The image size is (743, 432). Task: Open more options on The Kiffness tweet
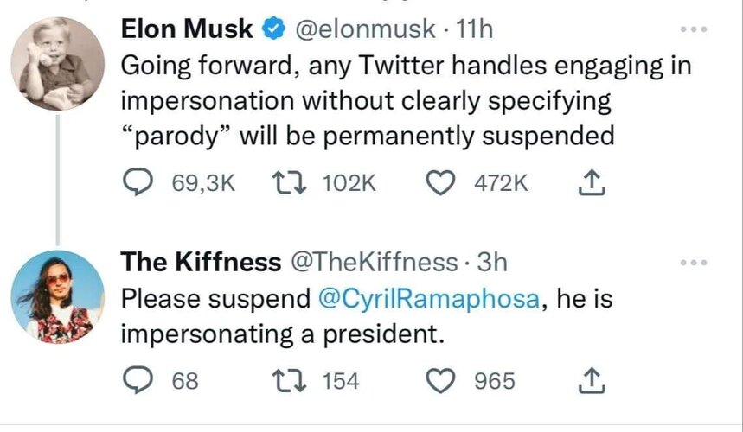pyautogui.click(x=694, y=263)
